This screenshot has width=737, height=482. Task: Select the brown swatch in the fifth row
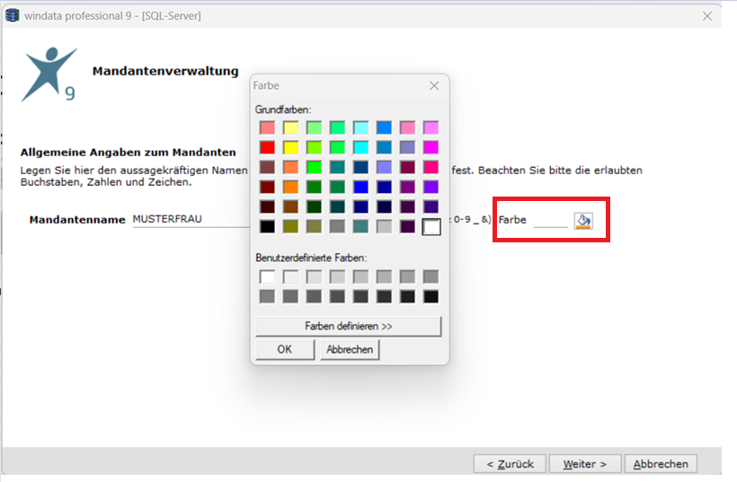coord(290,206)
